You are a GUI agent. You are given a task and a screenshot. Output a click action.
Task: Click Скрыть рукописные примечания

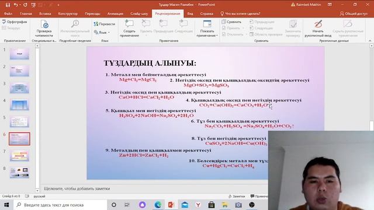pos(348,29)
